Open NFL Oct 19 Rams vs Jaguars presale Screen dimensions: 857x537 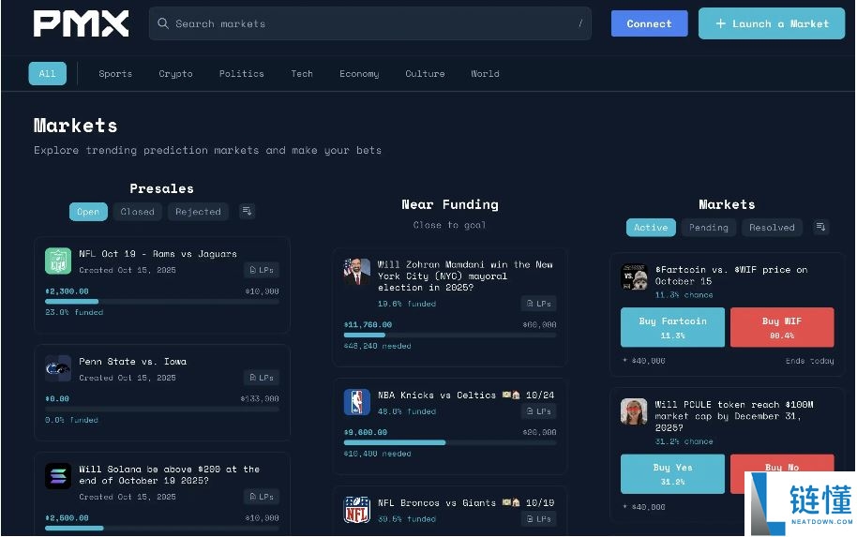coord(158,254)
